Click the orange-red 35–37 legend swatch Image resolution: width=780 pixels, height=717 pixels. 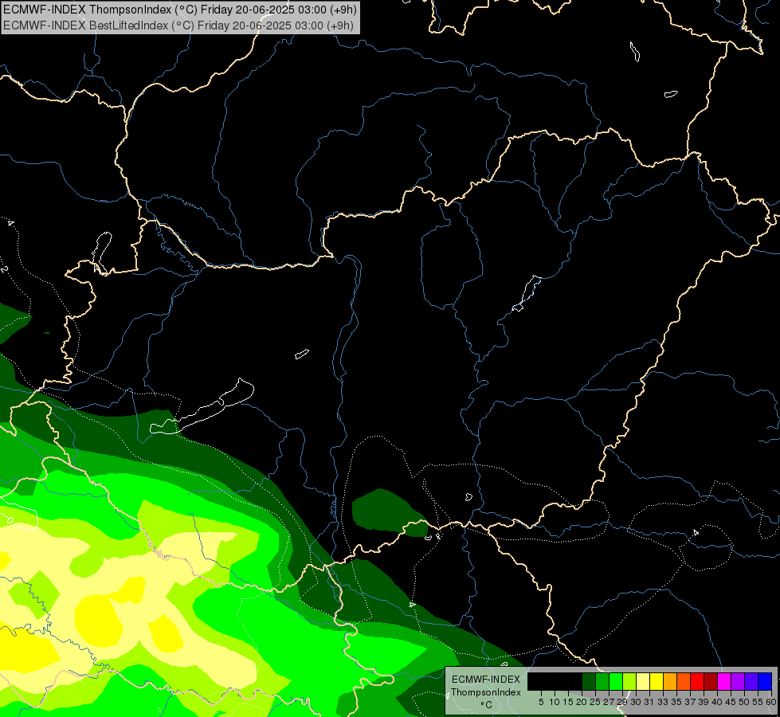(684, 681)
